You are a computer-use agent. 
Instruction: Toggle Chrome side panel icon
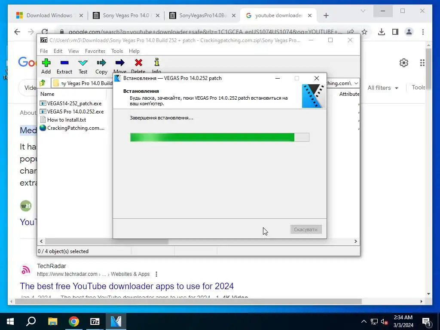[x=395, y=32]
